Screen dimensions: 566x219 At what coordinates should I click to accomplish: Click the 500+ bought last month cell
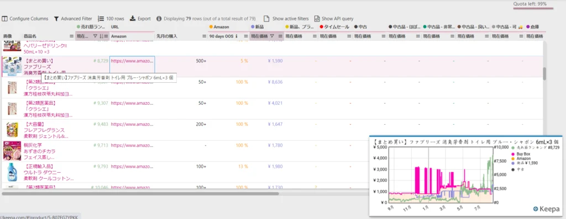point(201,61)
